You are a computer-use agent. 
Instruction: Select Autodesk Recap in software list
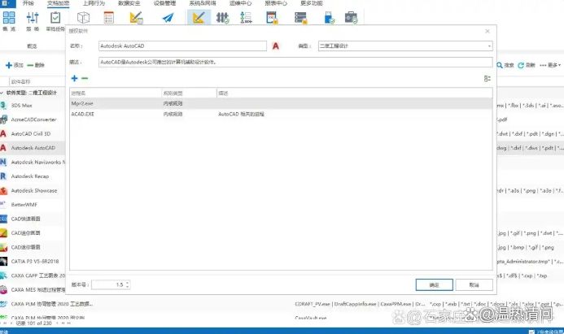pyautogui.click(x=33, y=176)
